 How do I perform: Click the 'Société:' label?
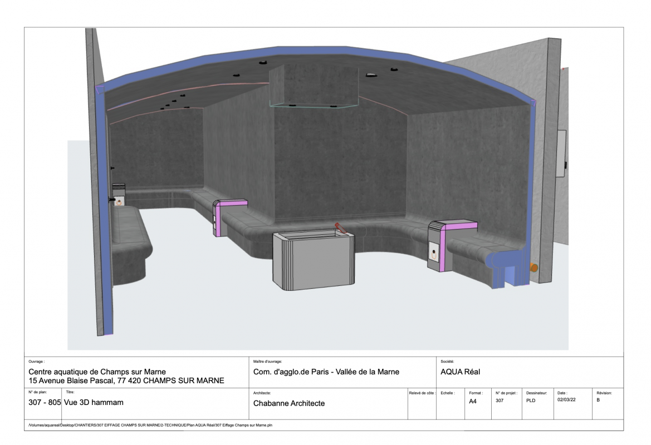point(447,362)
